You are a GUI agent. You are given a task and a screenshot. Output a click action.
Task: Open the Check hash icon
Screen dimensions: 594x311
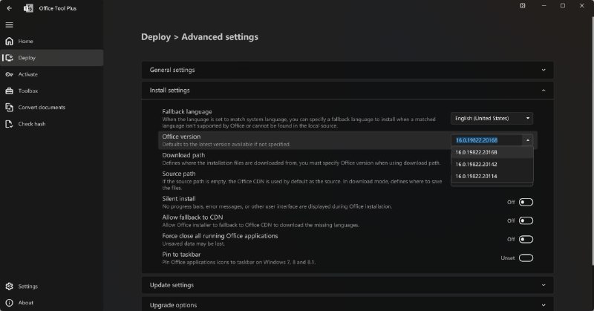click(10, 124)
